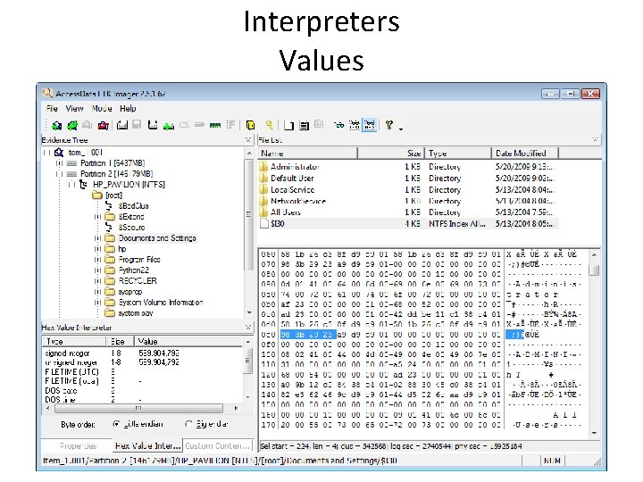This screenshot has height=482, width=643.
Task: Open the Help menu
Action: tap(128, 109)
